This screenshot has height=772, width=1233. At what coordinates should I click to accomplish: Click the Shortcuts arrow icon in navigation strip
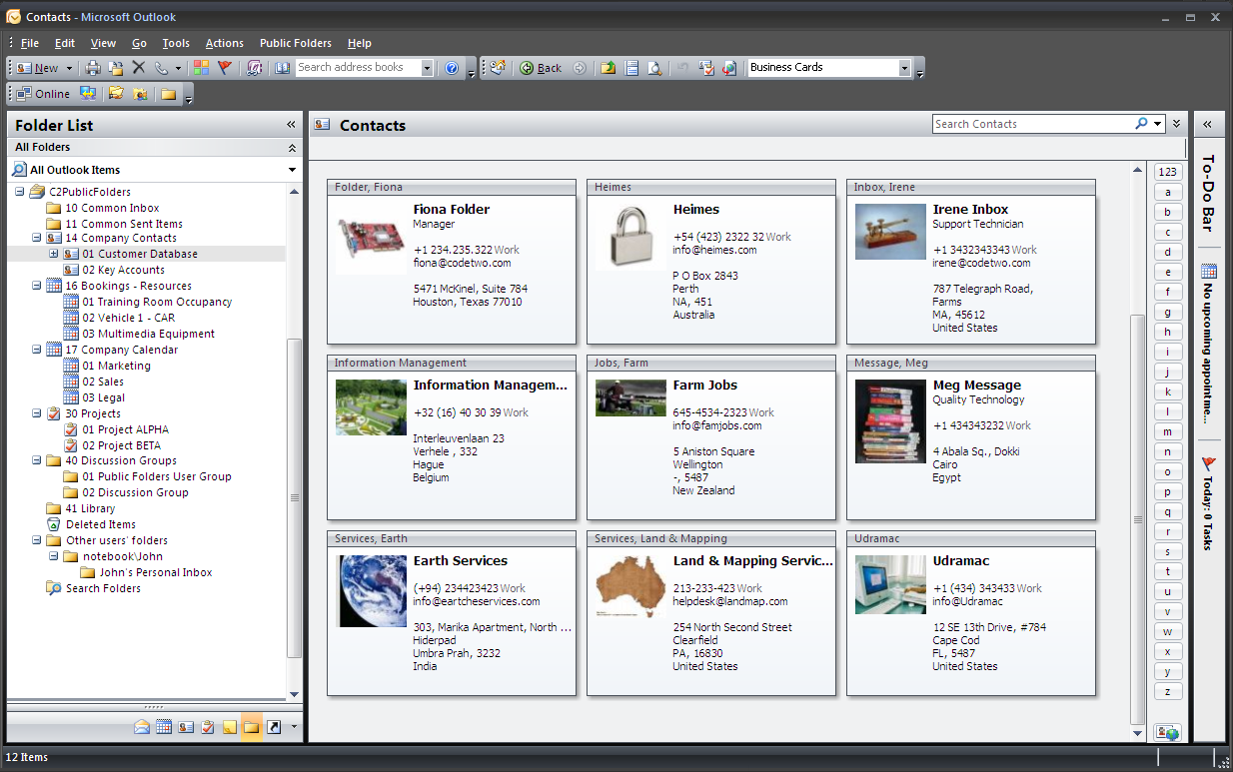[x=274, y=727]
